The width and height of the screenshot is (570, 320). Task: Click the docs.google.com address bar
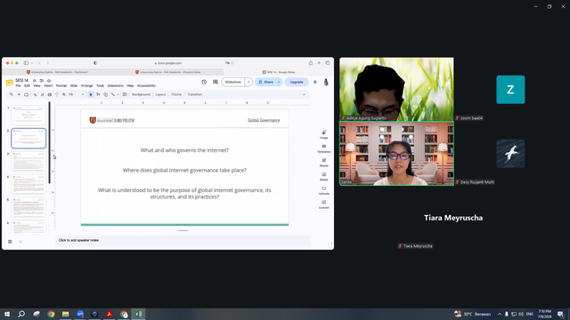(x=167, y=63)
